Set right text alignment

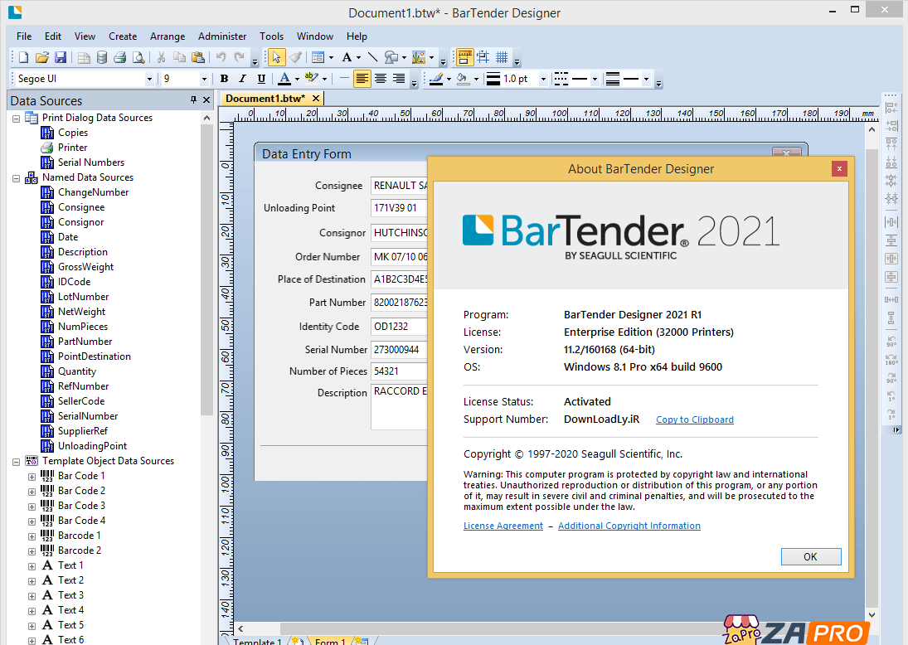(399, 79)
